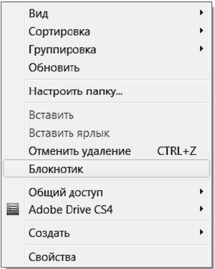Expand the Общий доступ submenu arrow
215x269 pixels.
201,192
